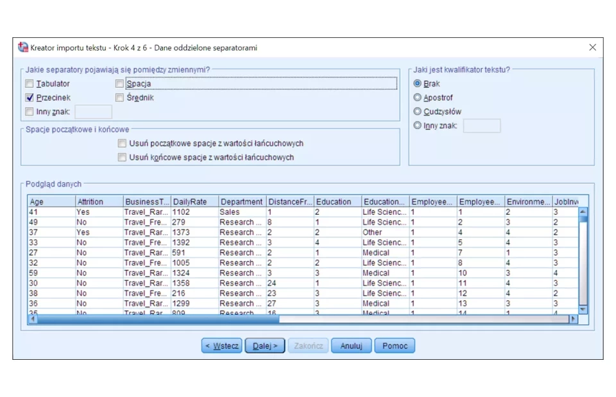Choose Inny znak as text qualifier
Screen dimensions: 616x397
[418, 126]
